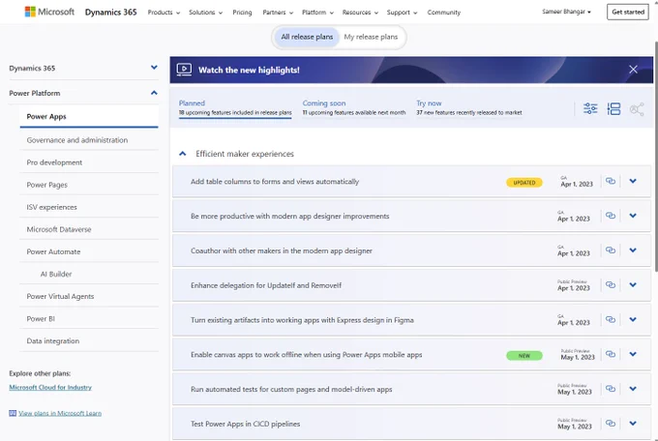
Task: Open View plans in Microsoft Learn
Action: tap(60, 413)
